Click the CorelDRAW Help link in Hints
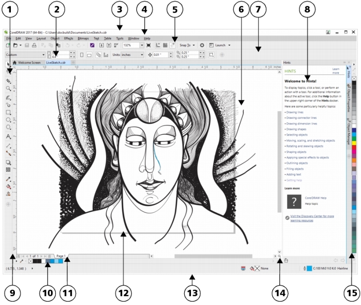This screenshot has width=361, height=305. point(316,198)
